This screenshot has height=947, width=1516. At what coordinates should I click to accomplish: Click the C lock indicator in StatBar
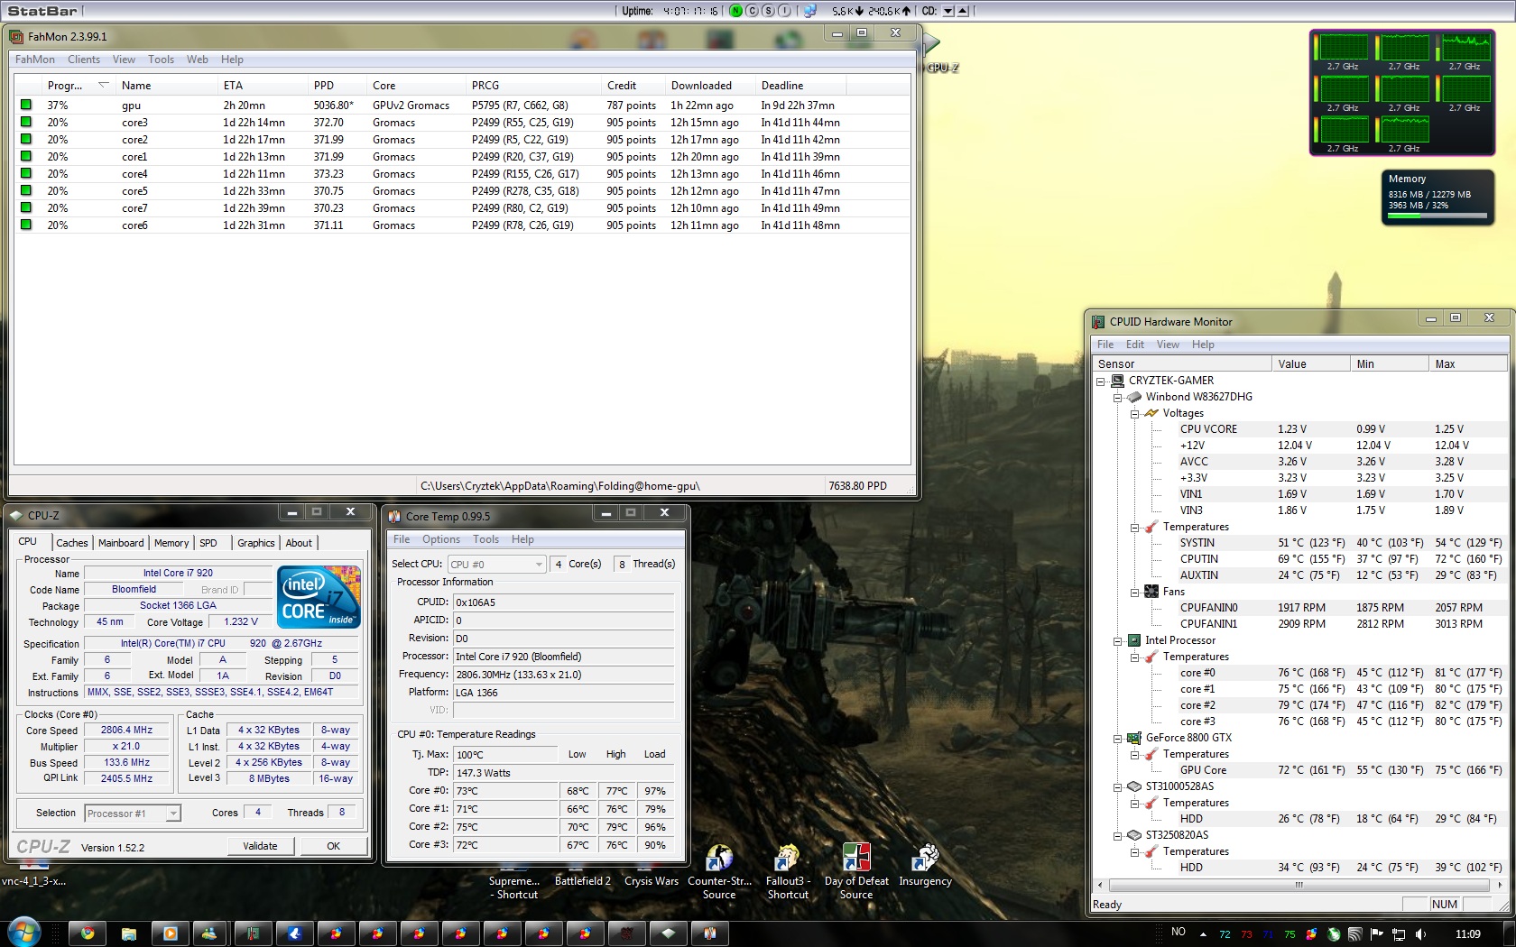(753, 11)
